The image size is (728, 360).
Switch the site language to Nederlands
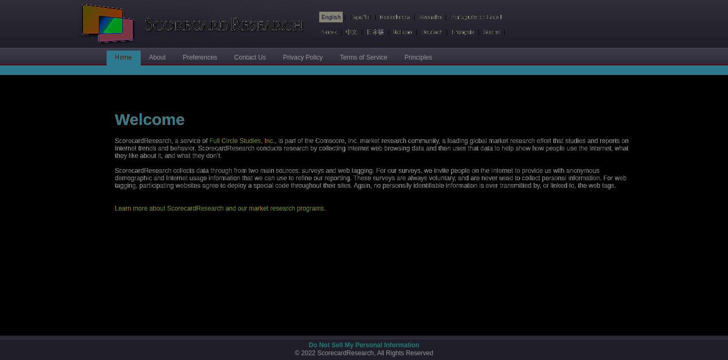point(395,17)
